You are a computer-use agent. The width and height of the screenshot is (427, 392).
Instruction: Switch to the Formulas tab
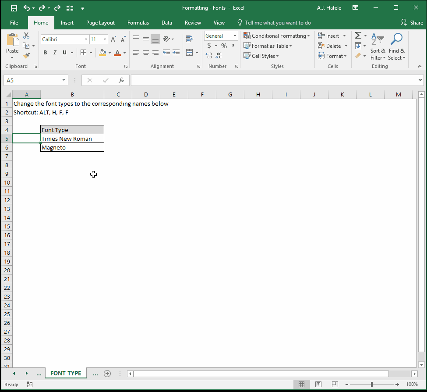click(x=138, y=23)
